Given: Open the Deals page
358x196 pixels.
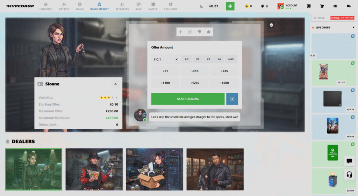Looking at the screenshot, I should [x=80, y=6].
